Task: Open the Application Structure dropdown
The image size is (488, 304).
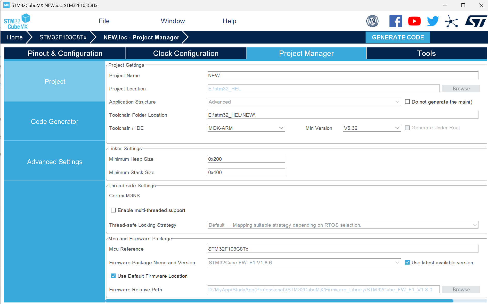Action: point(304,102)
